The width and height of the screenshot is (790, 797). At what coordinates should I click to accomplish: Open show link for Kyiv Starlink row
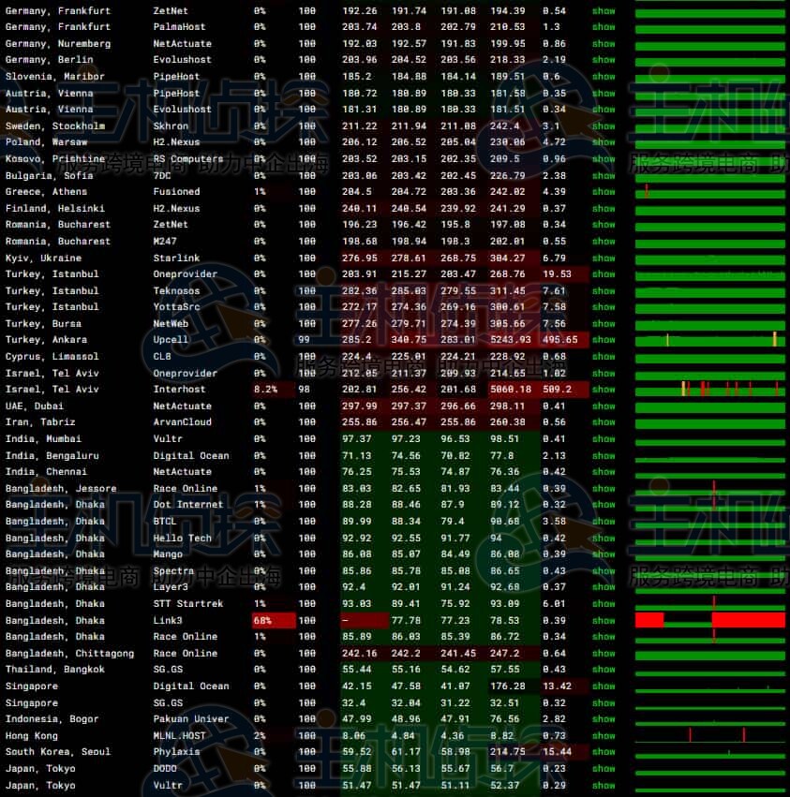point(604,258)
